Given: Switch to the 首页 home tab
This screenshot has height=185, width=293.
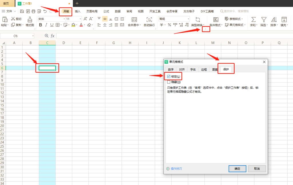Looking at the screenshot, I should click(x=6, y=3).
